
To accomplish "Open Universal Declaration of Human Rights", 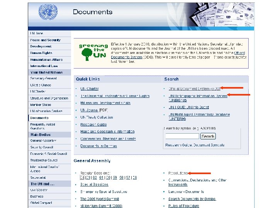I will click(x=115, y=96).
